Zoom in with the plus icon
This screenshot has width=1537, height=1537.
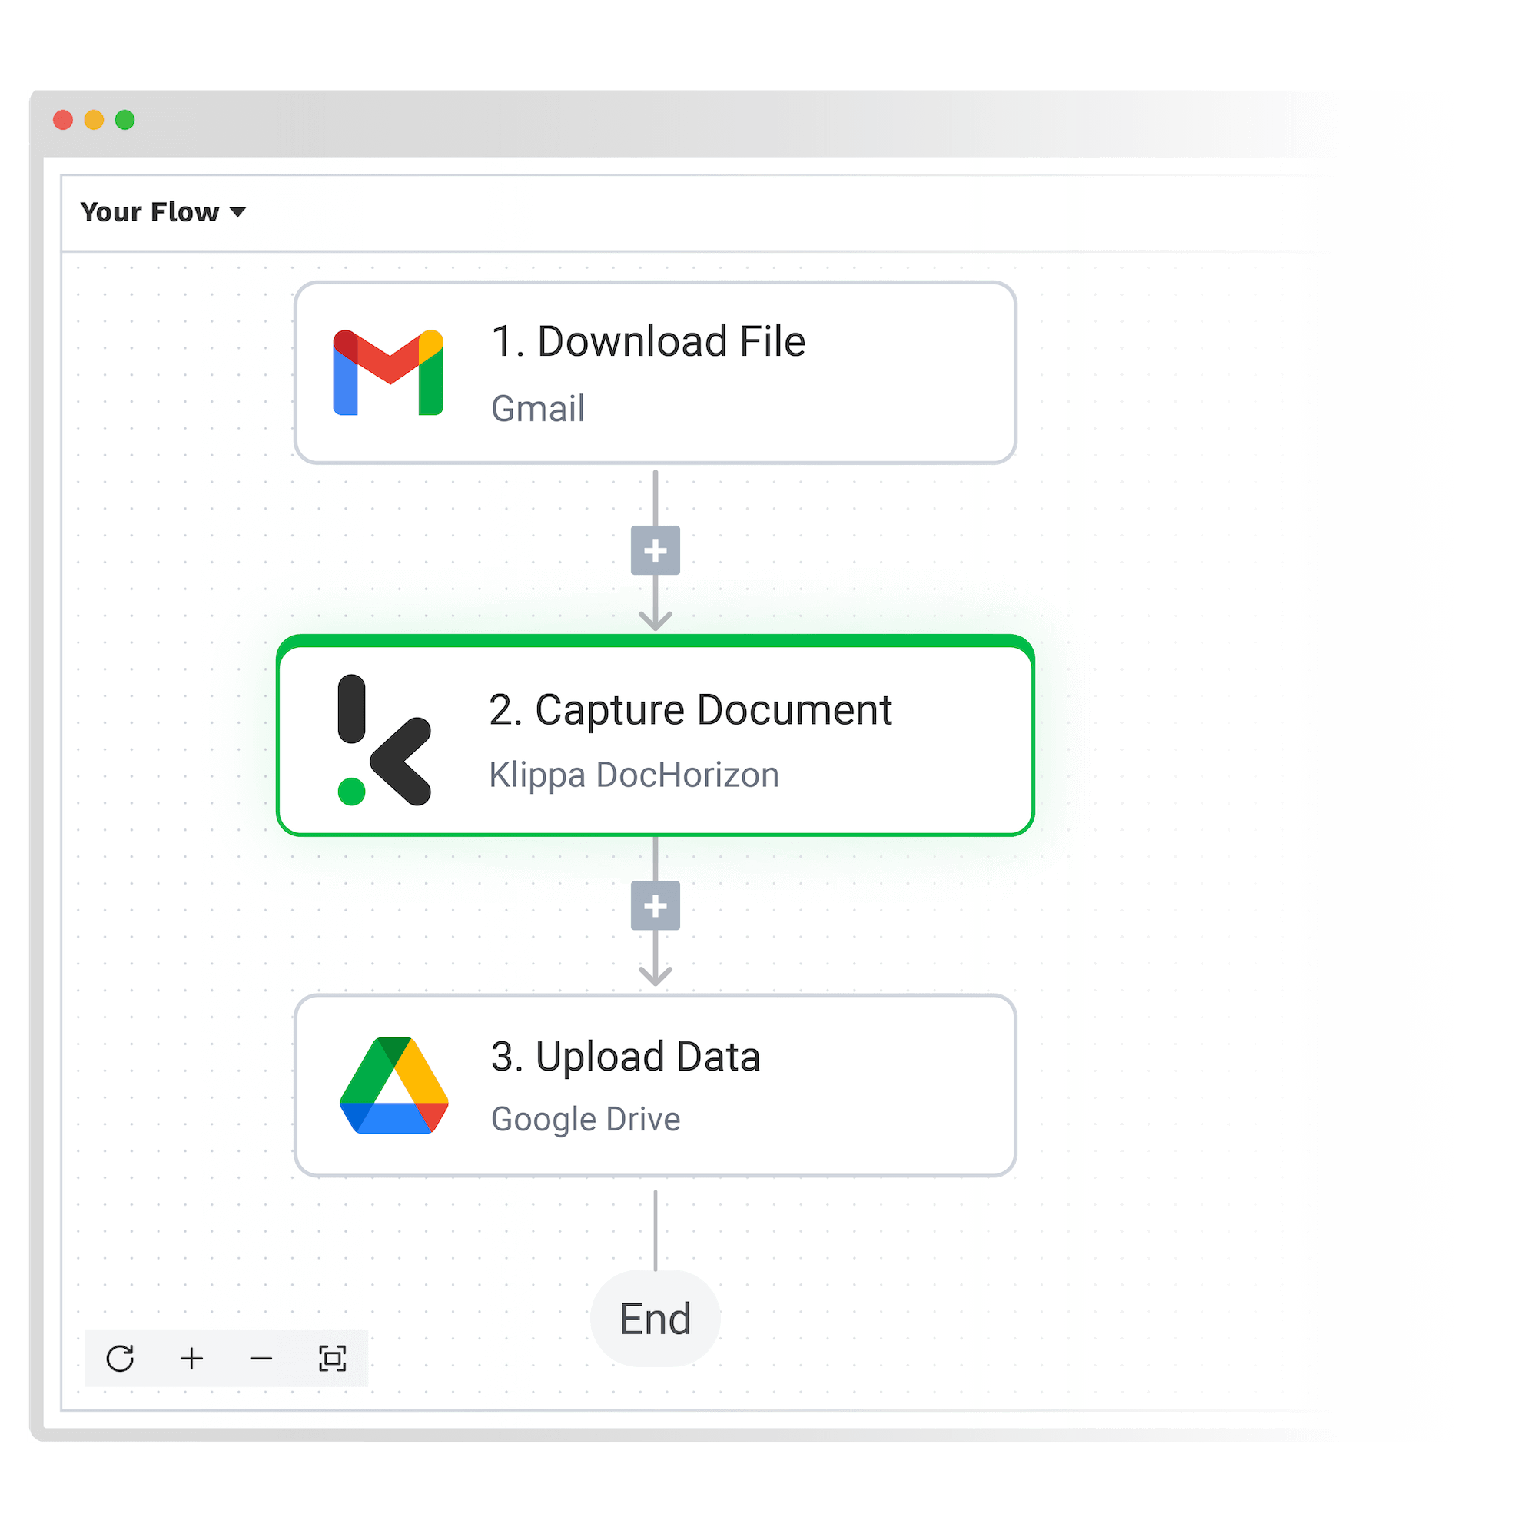tap(191, 1358)
